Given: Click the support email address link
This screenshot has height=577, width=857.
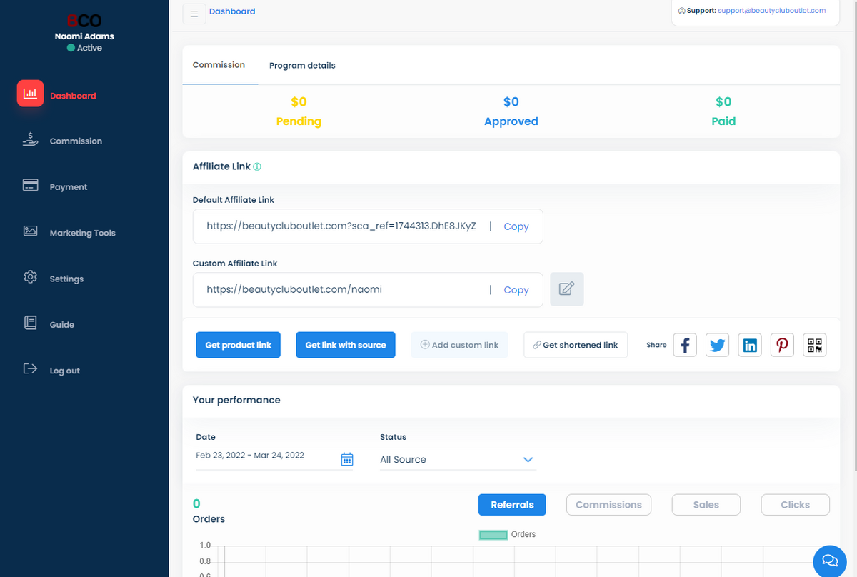Looking at the screenshot, I should (771, 11).
